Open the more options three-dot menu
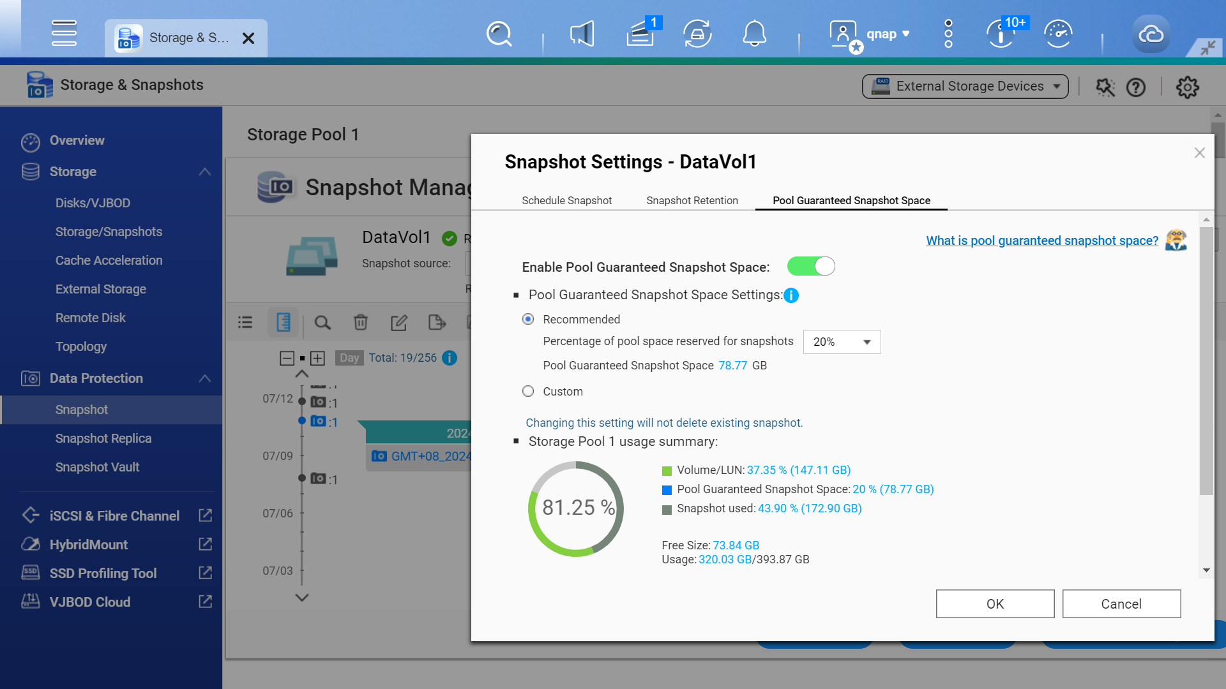 (948, 34)
